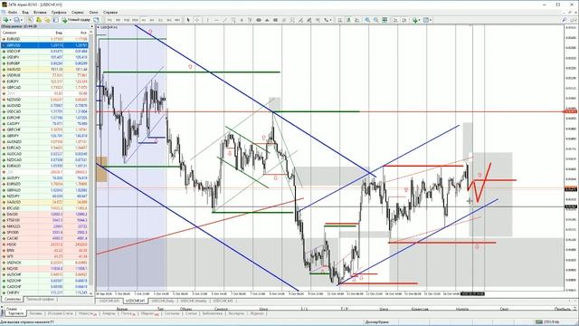This screenshot has width=579, height=326.
Task: Select the text tool
Action: (x=242, y=20)
